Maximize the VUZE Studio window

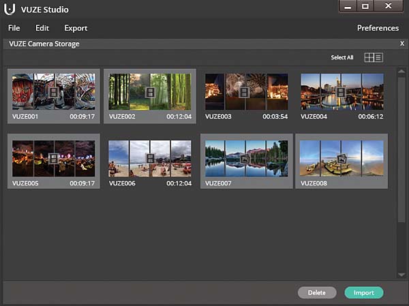[365, 6]
